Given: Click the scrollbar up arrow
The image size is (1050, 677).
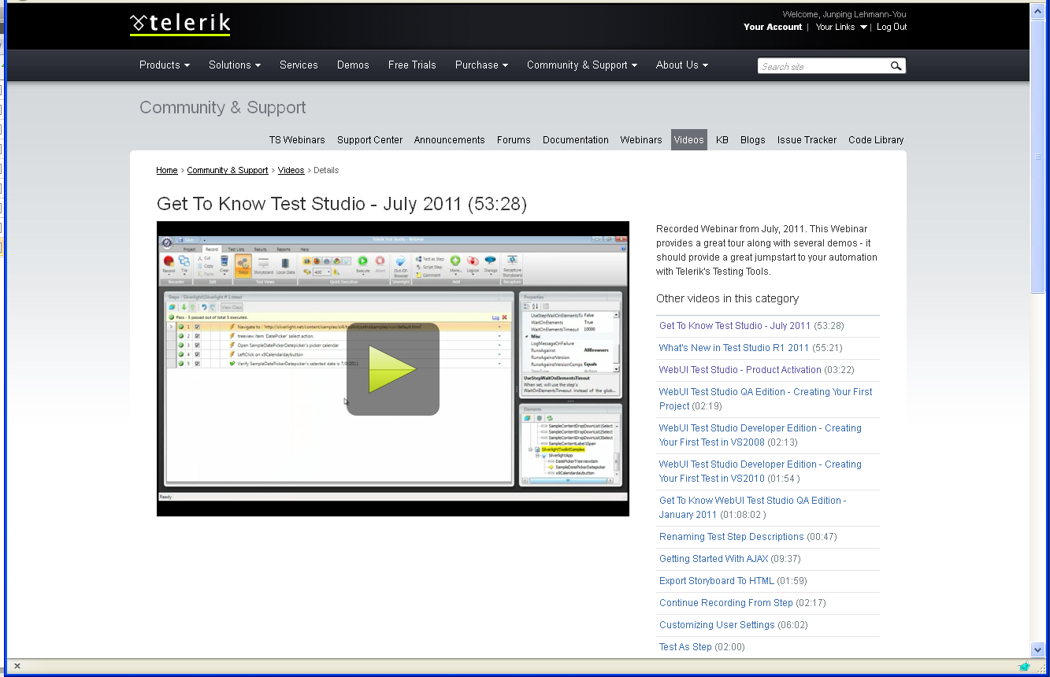Looking at the screenshot, I should pyautogui.click(x=1038, y=10).
